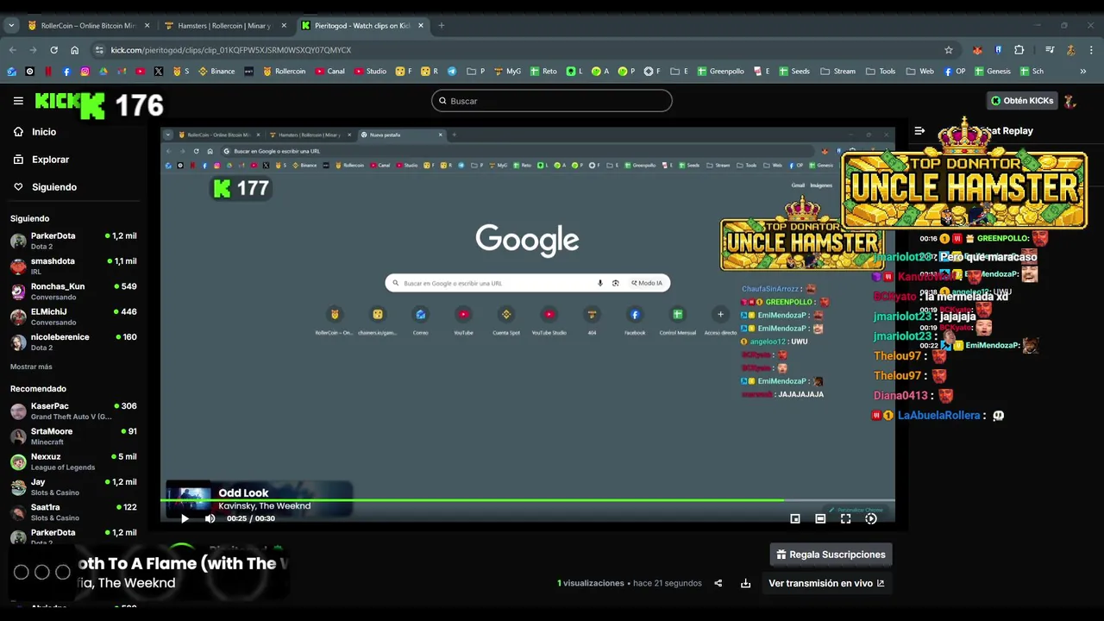
Task: Open MyG bookmark folder
Action: [x=507, y=72]
